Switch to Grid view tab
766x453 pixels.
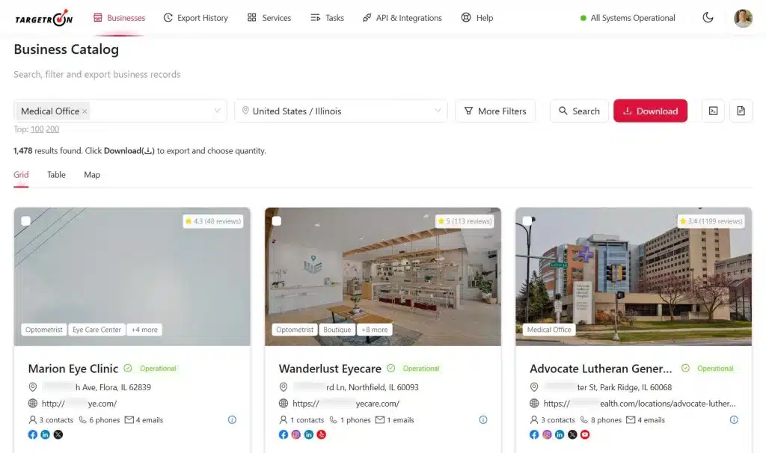pos(21,175)
